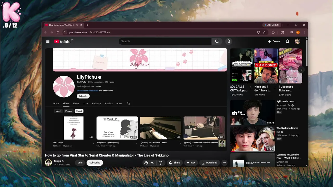333x187 pixels.
Task: Select the Latest sort chip
Action: [58, 111]
